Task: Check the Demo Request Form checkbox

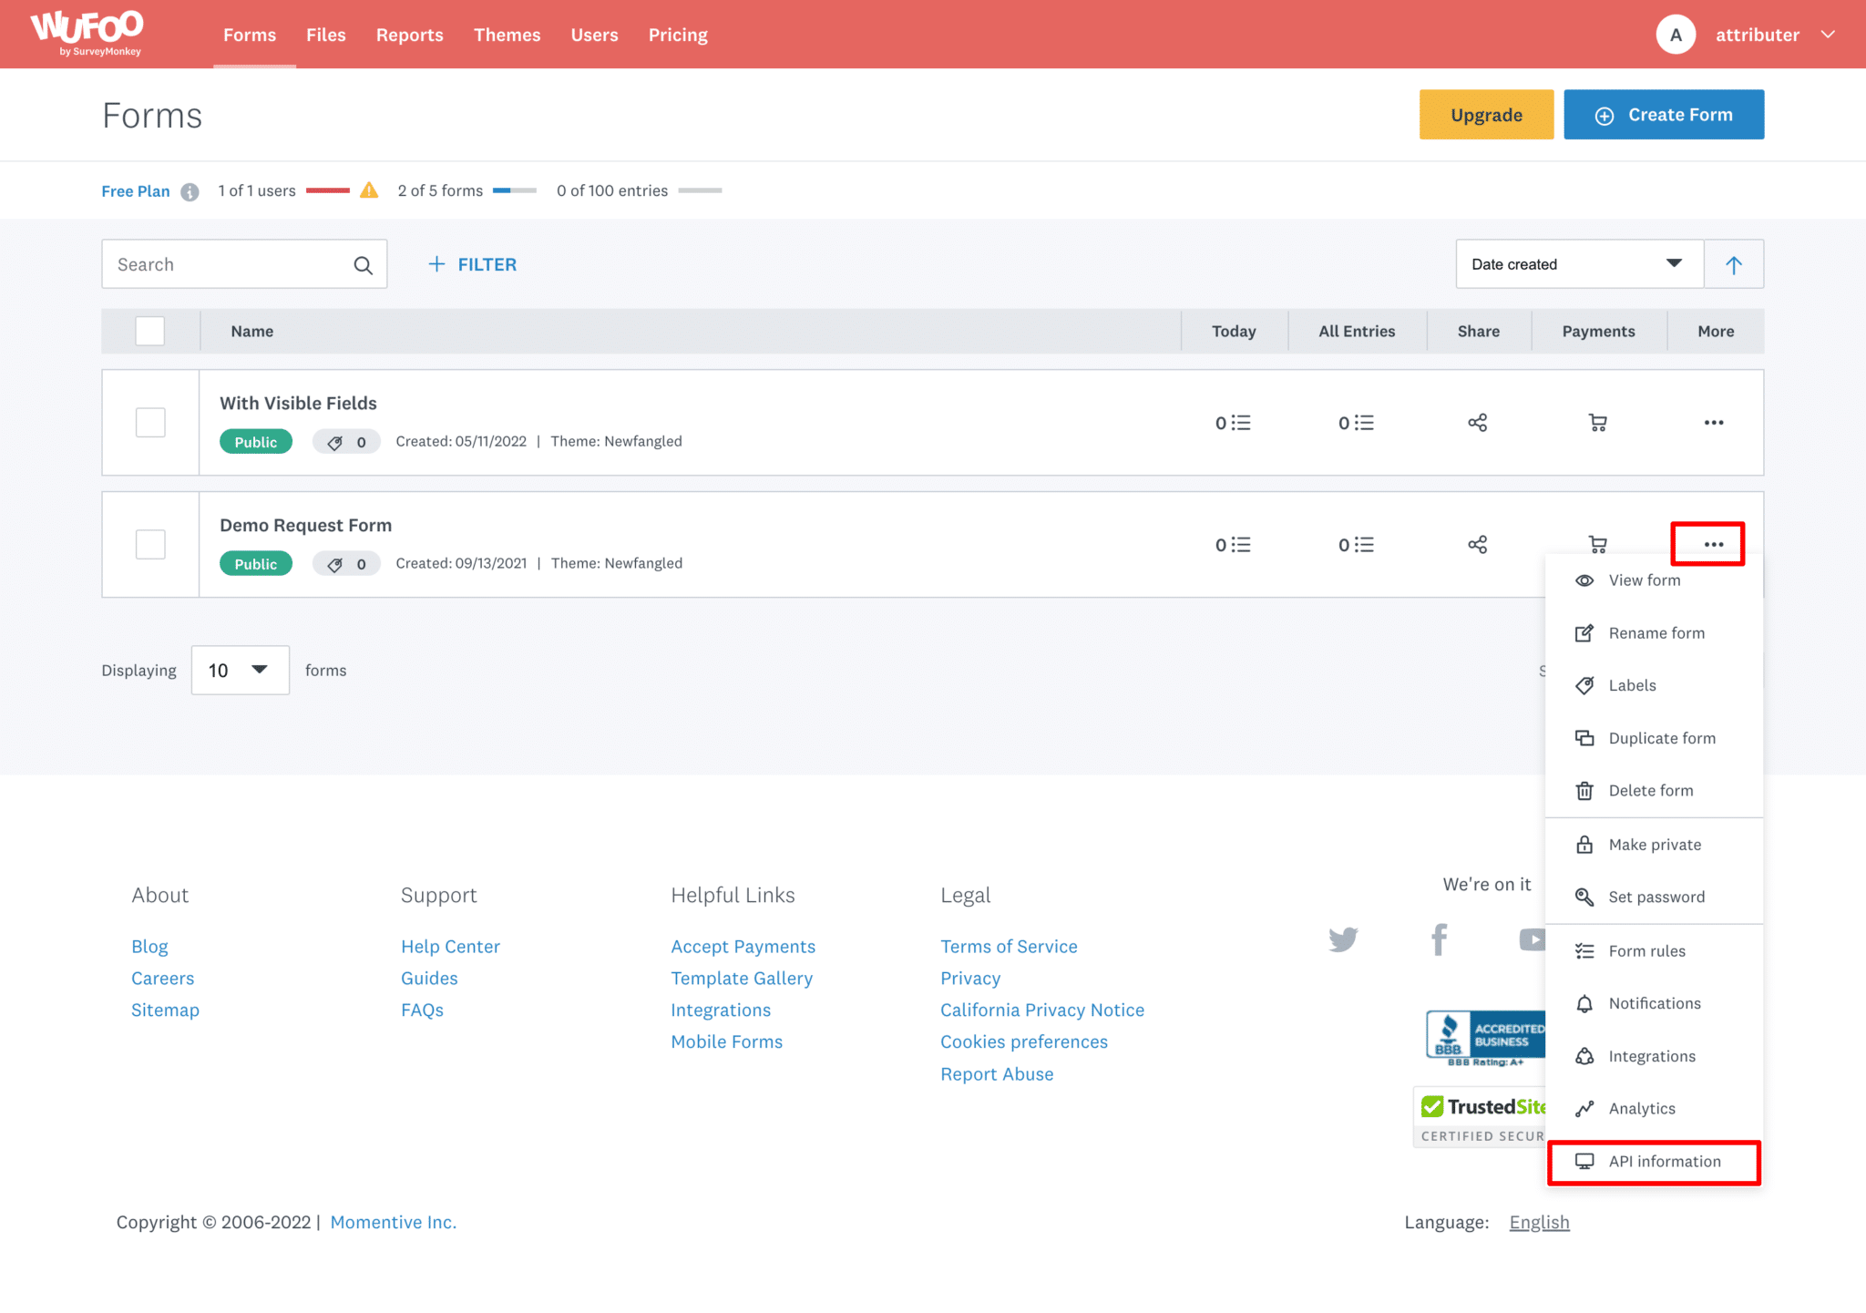Action: [149, 544]
